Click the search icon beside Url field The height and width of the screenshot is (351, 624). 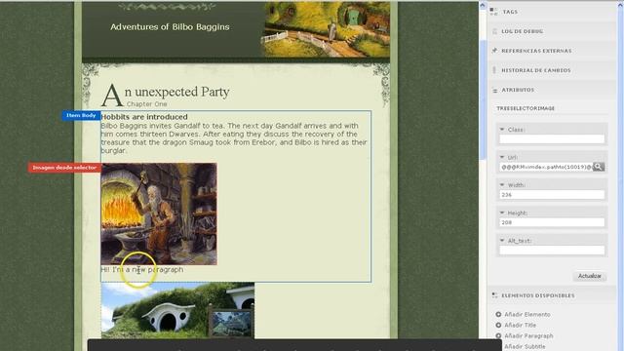point(598,167)
